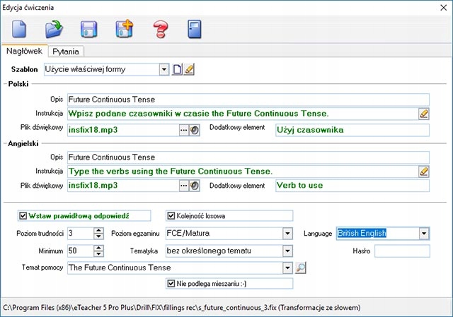Exit the editor using the blue door icon
Screen dimensions: 453x317
(195, 30)
